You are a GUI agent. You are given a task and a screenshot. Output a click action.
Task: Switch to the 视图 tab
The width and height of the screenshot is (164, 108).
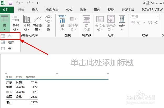coord(111,10)
